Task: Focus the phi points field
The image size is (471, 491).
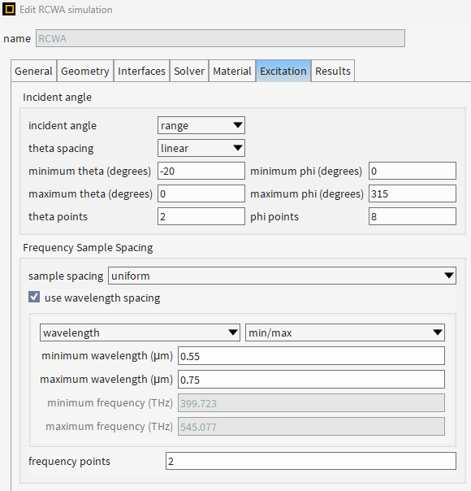Action: tap(413, 216)
